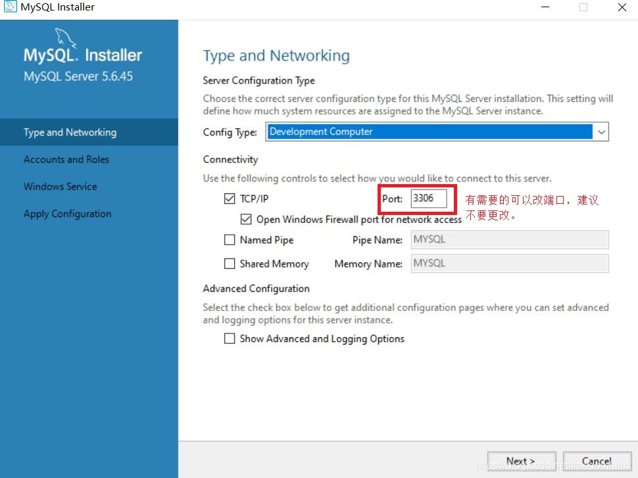The image size is (638, 478).
Task: Open the Config Type dropdown
Action: 437,131
